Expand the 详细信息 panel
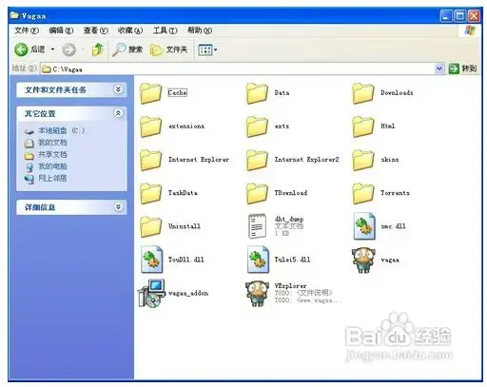 [118, 207]
